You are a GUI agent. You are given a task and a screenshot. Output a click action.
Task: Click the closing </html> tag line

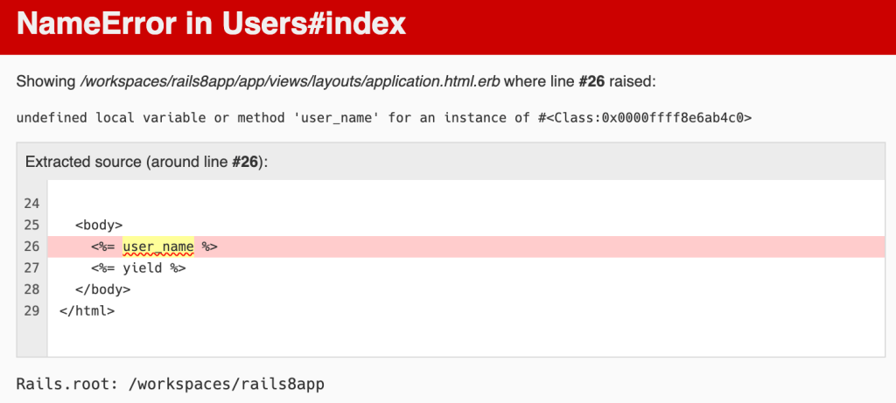click(x=87, y=309)
